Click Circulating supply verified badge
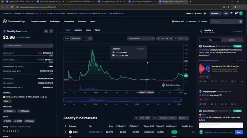The image size is (247, 138). [18, 71]
